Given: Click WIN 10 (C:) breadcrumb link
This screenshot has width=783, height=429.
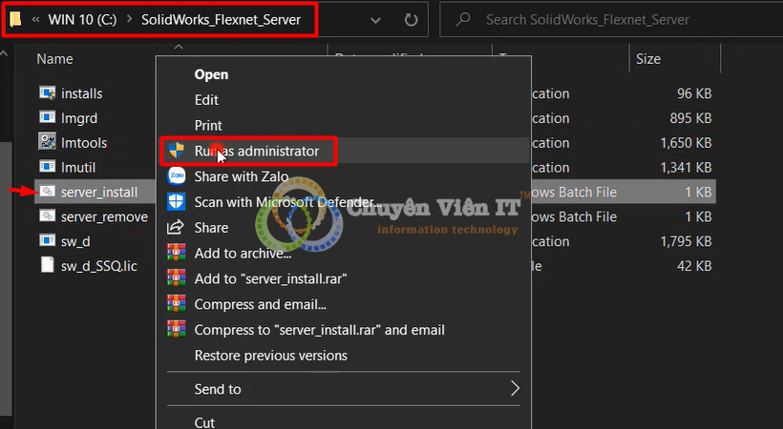Looking at the screenshot, I should (x=81, y=20).
